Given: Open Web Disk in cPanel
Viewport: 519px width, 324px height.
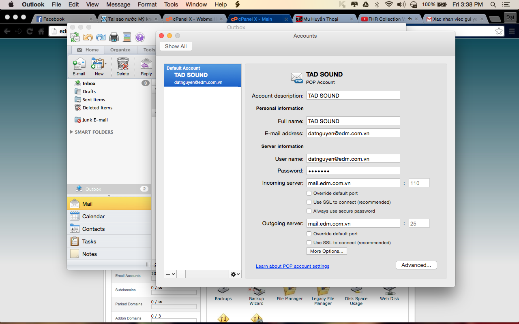Looking at the screenshot, I should click(x=389, y=294).
